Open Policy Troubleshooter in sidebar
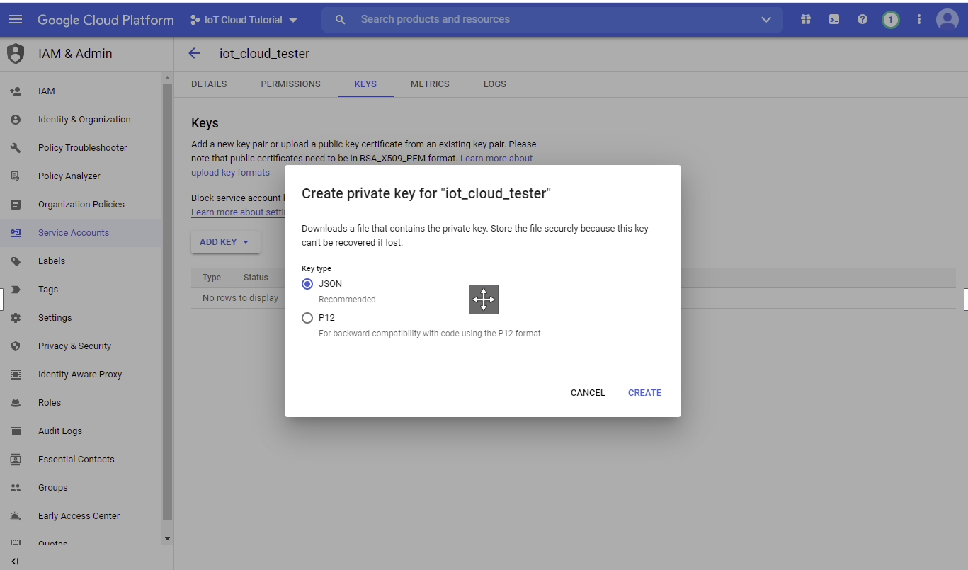Image resolution: width=968 pixels, height=570 pixels. (81, 147)
